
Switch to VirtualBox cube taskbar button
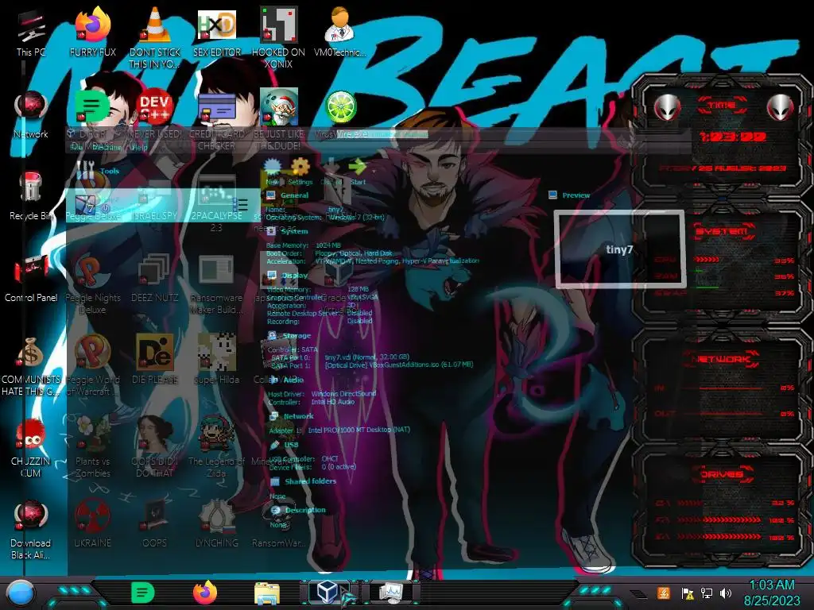point(328,592)
